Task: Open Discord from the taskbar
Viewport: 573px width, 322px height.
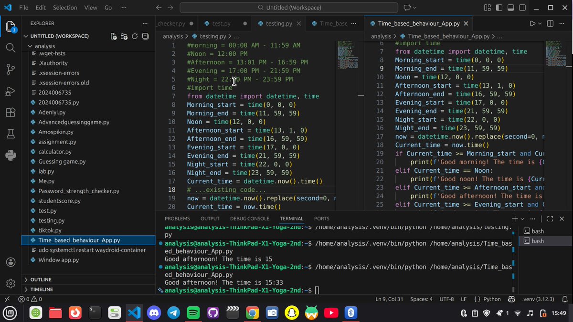Action: pyautogui.click(x=154, y=313)
